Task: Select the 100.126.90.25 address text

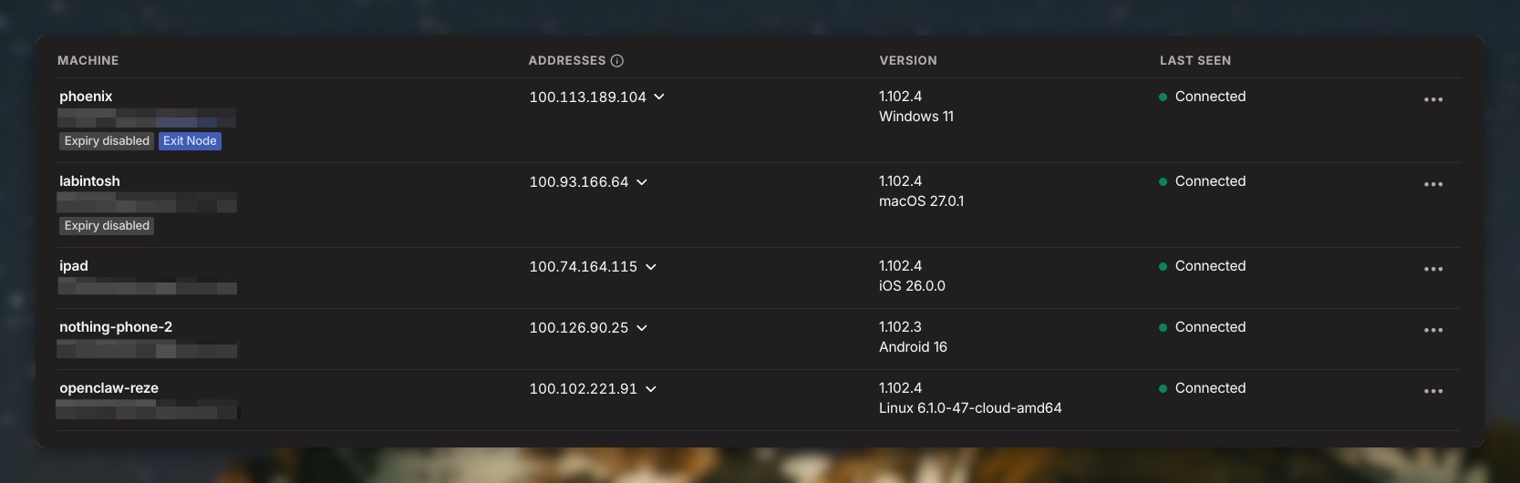Action: pos(579,328)
